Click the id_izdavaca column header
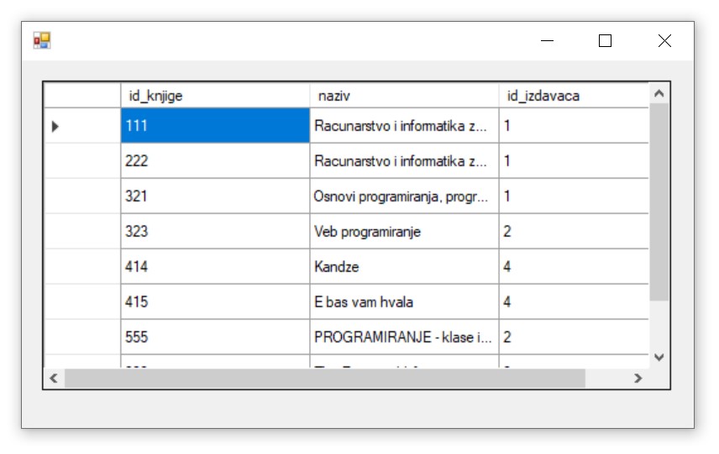Image resolution: width=719 pixels, height=454 pixels. (x=573, y=95)
